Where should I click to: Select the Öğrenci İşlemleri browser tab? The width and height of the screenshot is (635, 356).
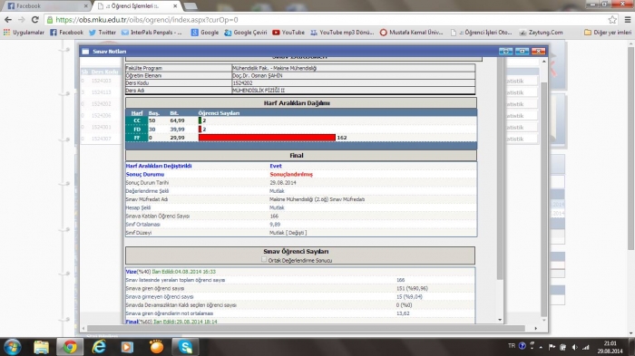(136, 6)
